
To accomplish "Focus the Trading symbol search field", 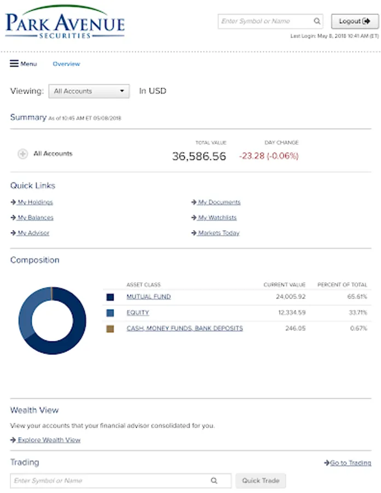I will coord(120,481).
